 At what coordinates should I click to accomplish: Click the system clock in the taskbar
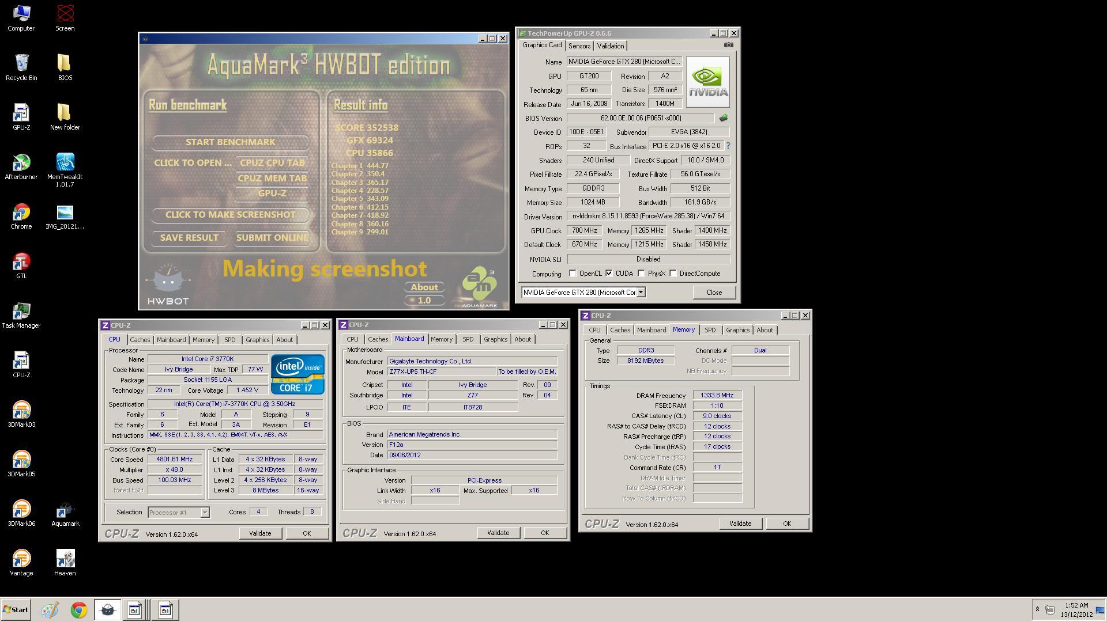(1076, 610)
